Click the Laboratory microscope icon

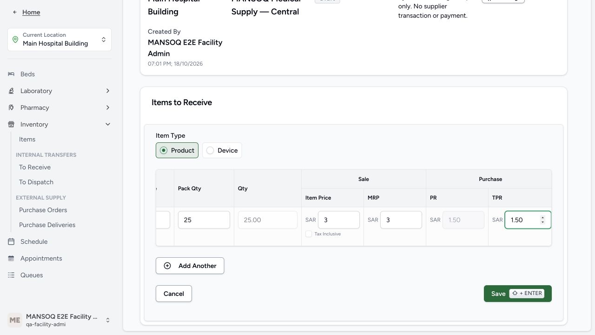(x=11, y=91)
